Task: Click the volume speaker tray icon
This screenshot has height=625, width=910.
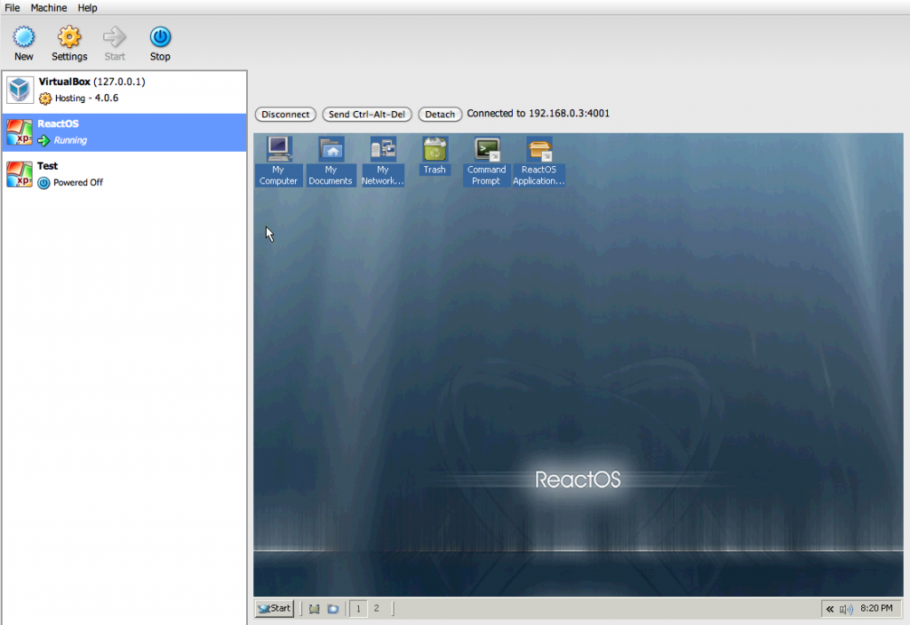Action: click(x=846, y=609)
